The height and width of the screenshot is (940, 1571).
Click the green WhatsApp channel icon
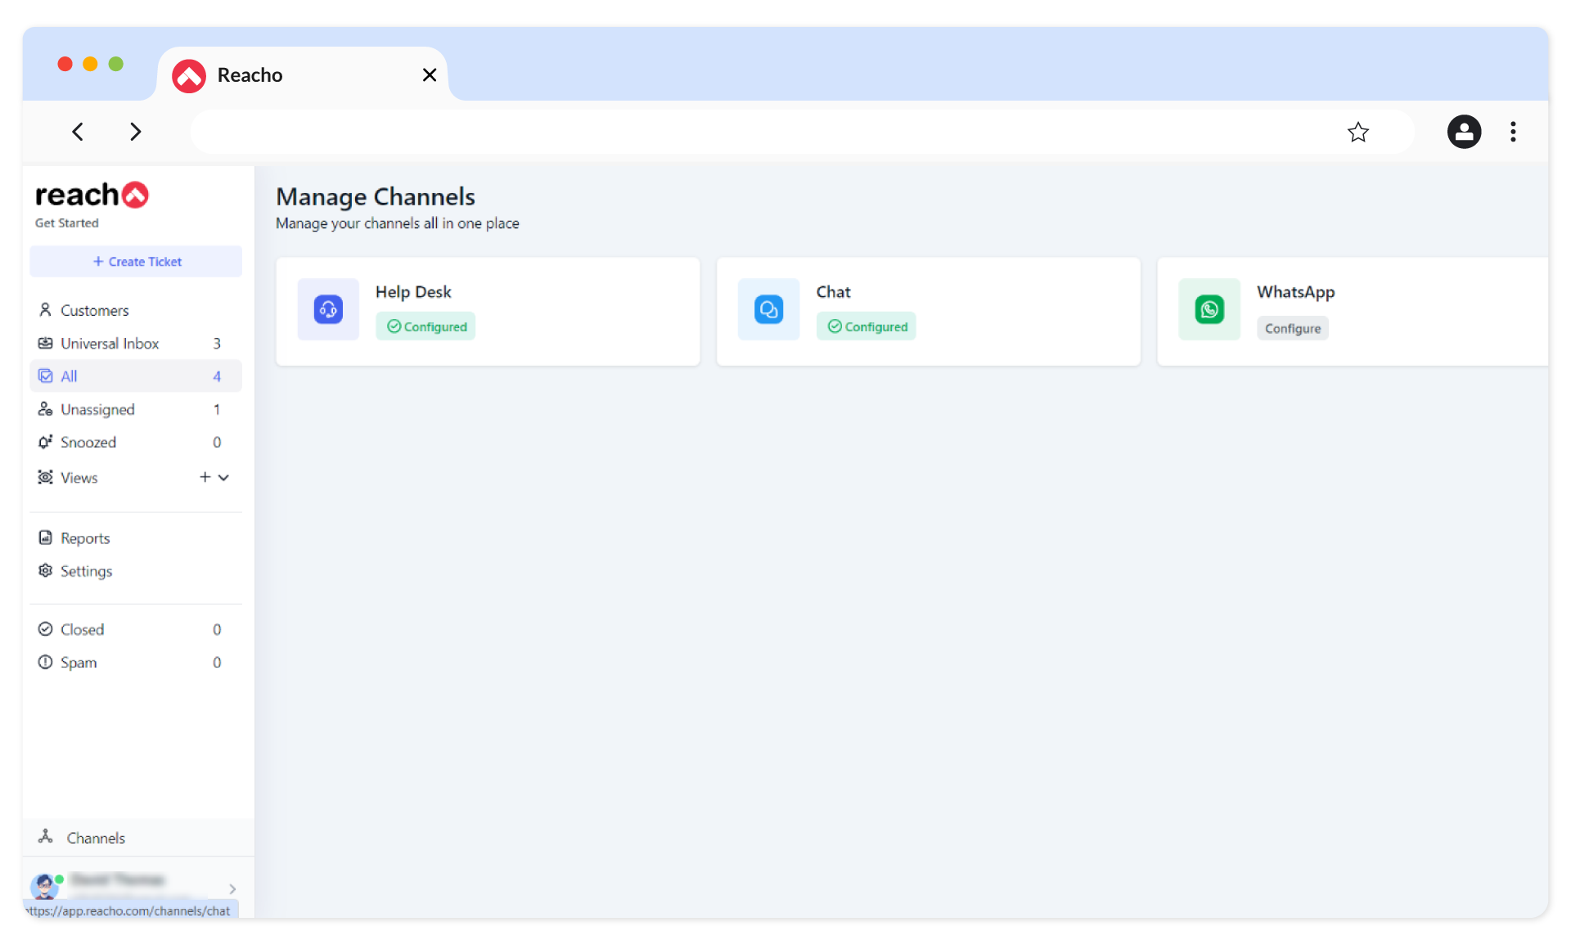(x=1209, y=309)
